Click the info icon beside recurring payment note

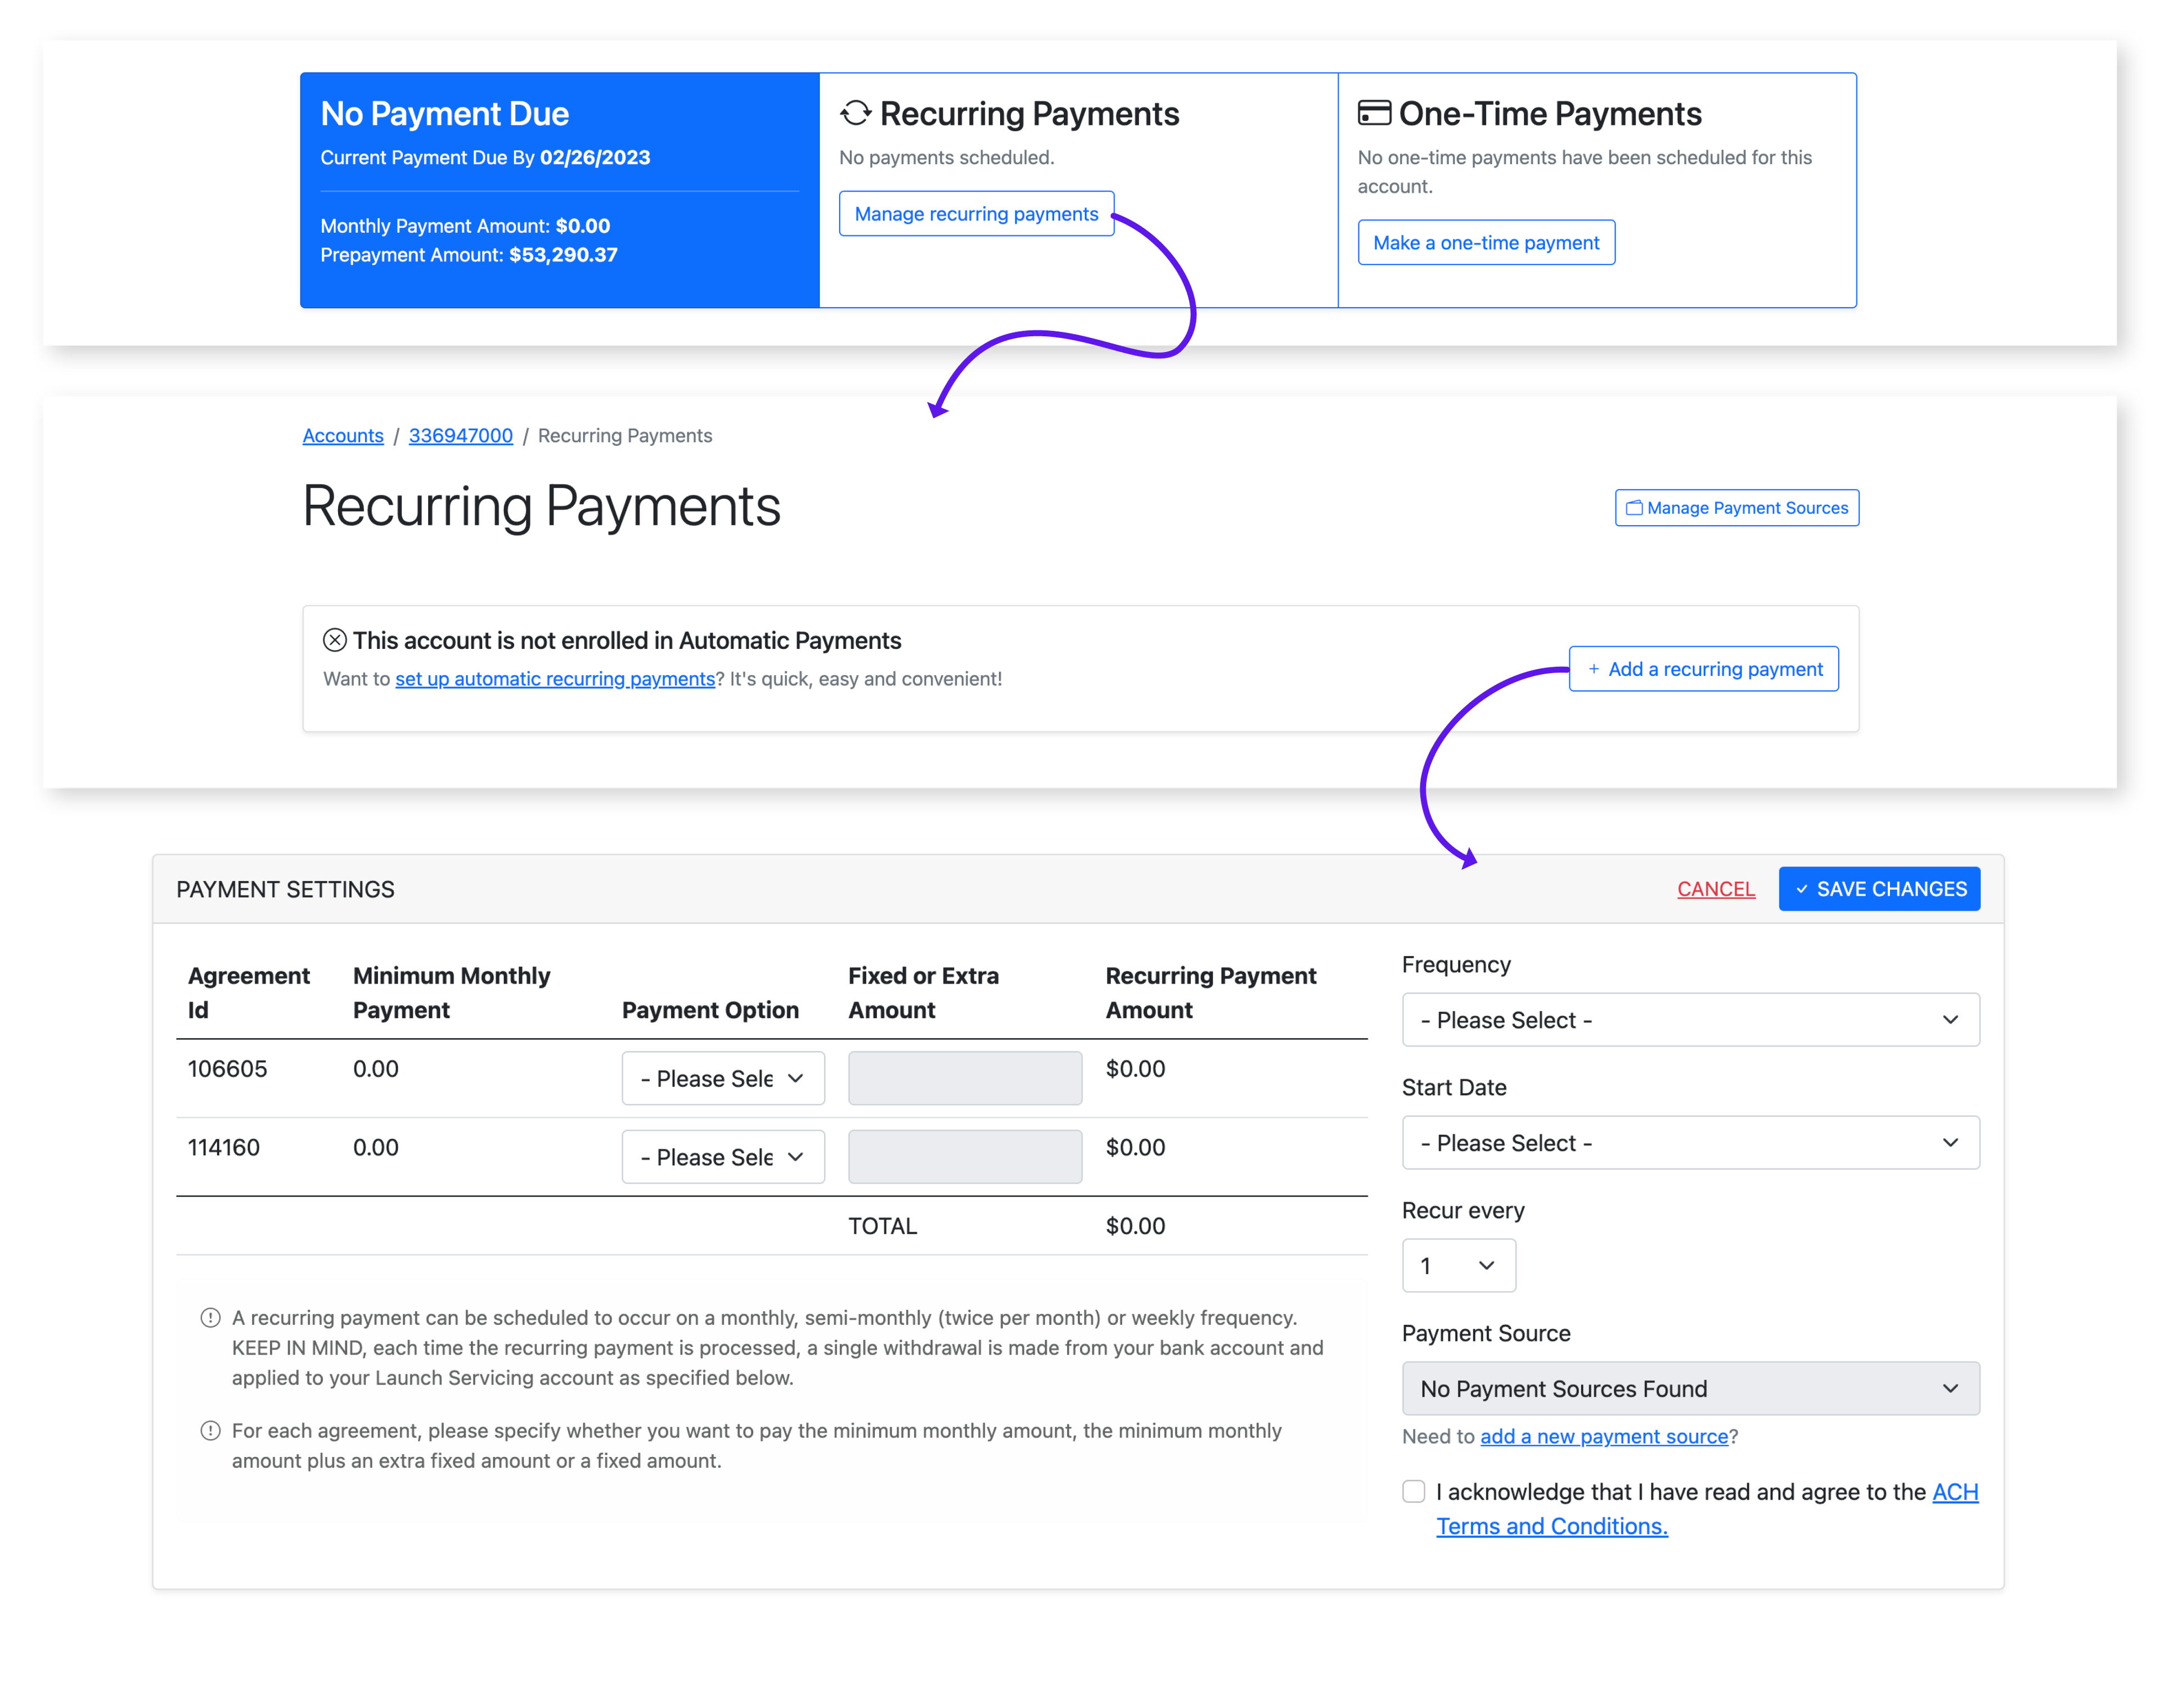tap(211, 1318)
